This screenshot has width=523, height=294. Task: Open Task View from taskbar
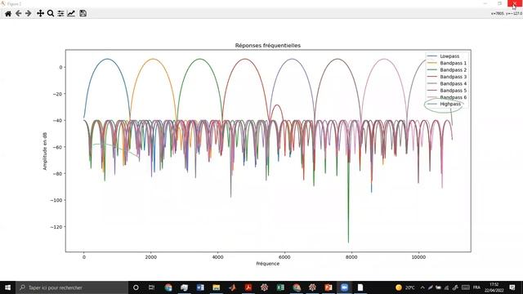[x=151, y=287]
